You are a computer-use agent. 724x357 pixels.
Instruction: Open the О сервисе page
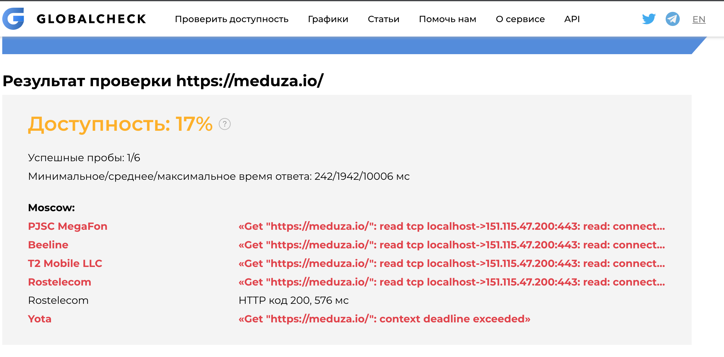click(x=520, y=19)
